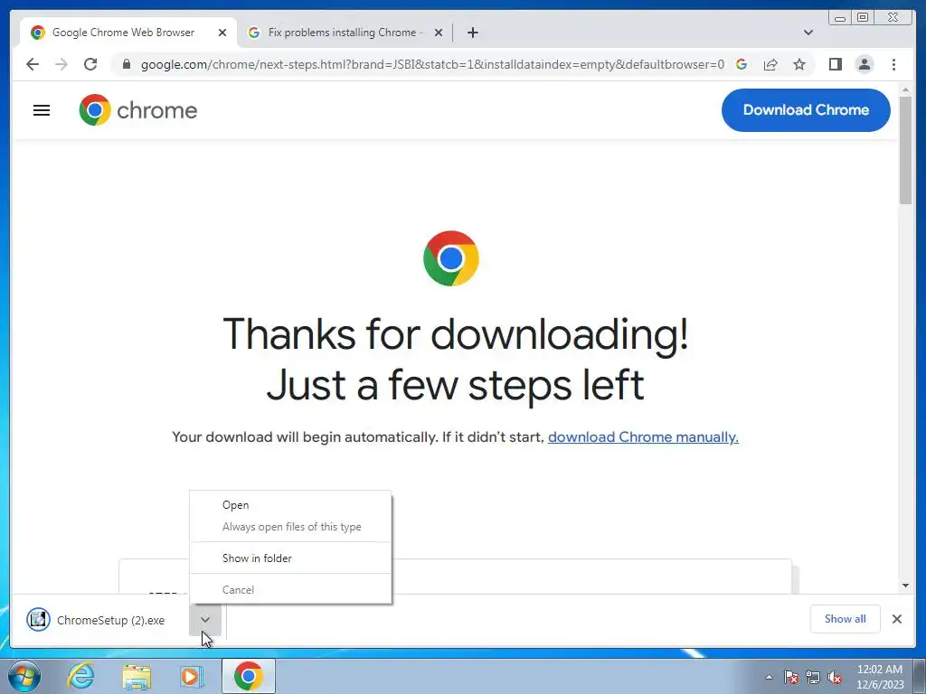View site information via the lock icon

[x=126, y=64]
